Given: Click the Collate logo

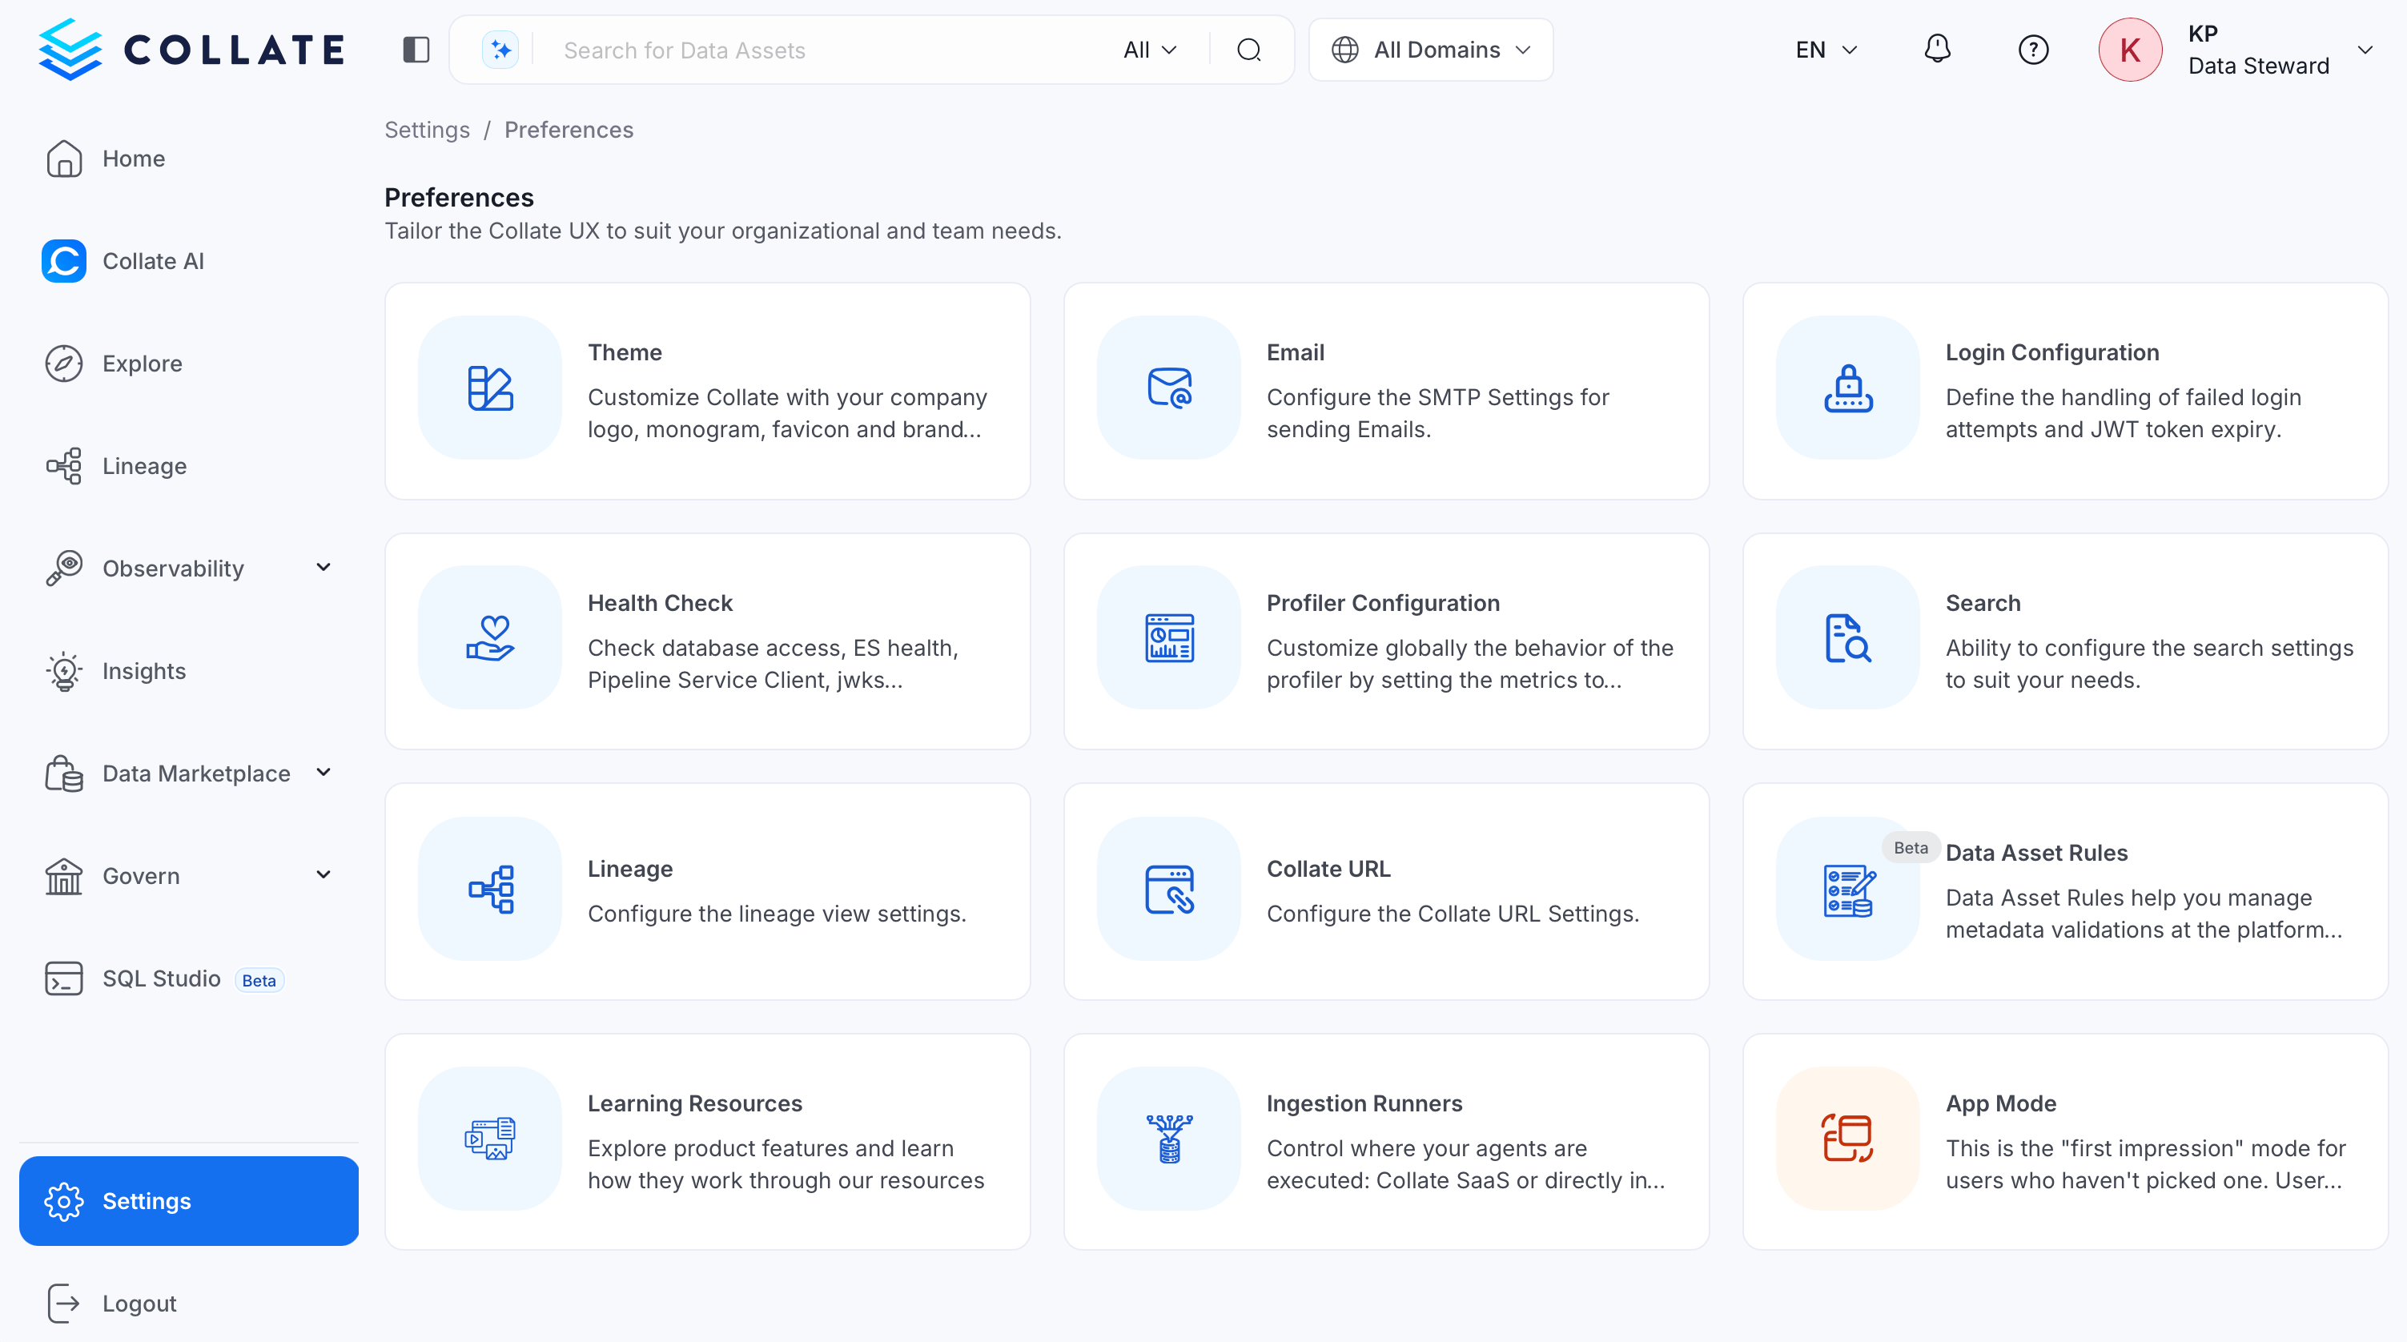Looking at the screenshot, I should pos(191,50).
